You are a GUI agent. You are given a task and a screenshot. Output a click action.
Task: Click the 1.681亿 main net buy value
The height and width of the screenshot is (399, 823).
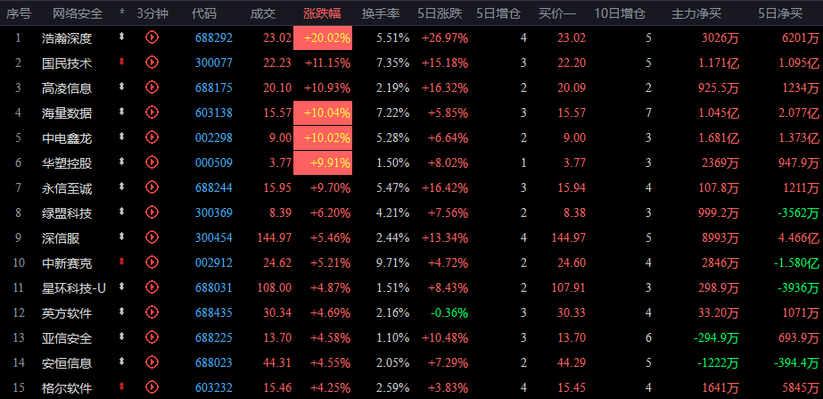719,137
